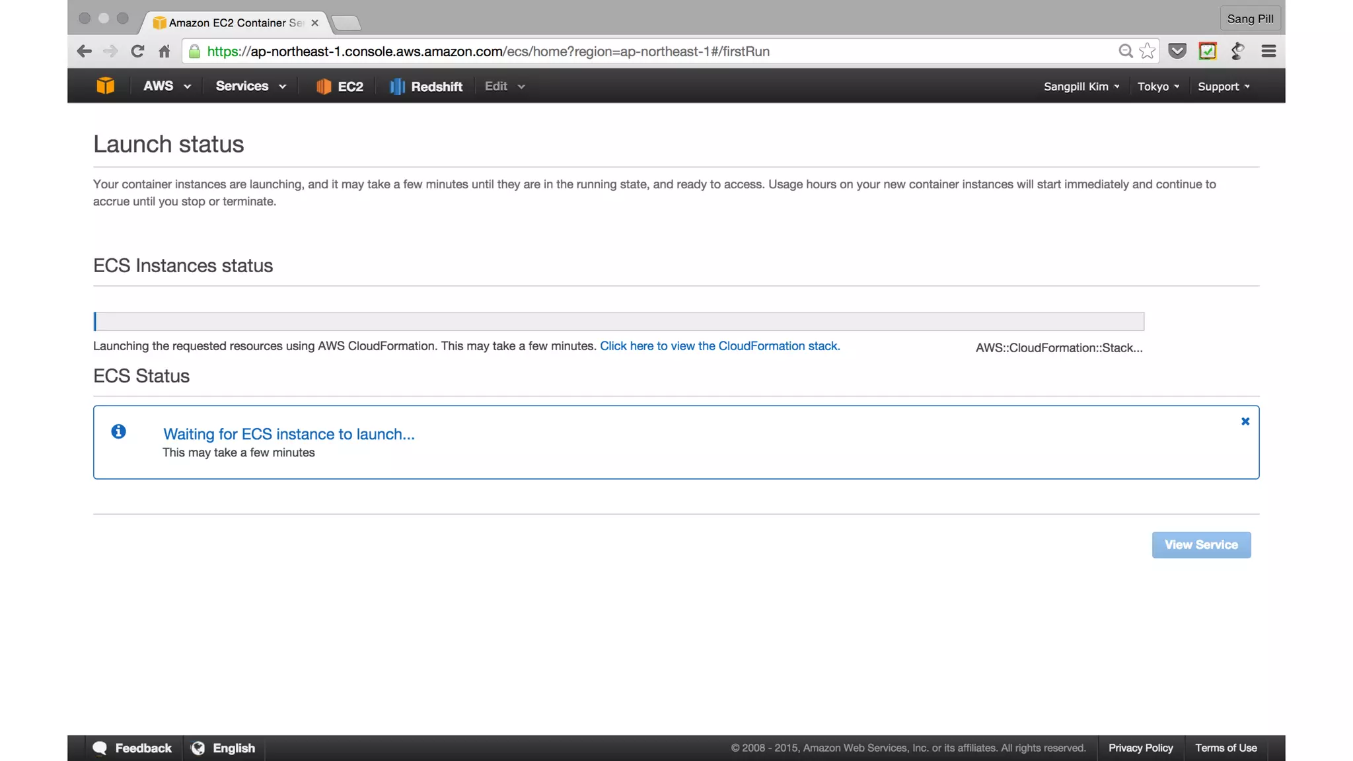Click the browser address bar URL
Screen dimensions: 1353x761
point(488,52)
